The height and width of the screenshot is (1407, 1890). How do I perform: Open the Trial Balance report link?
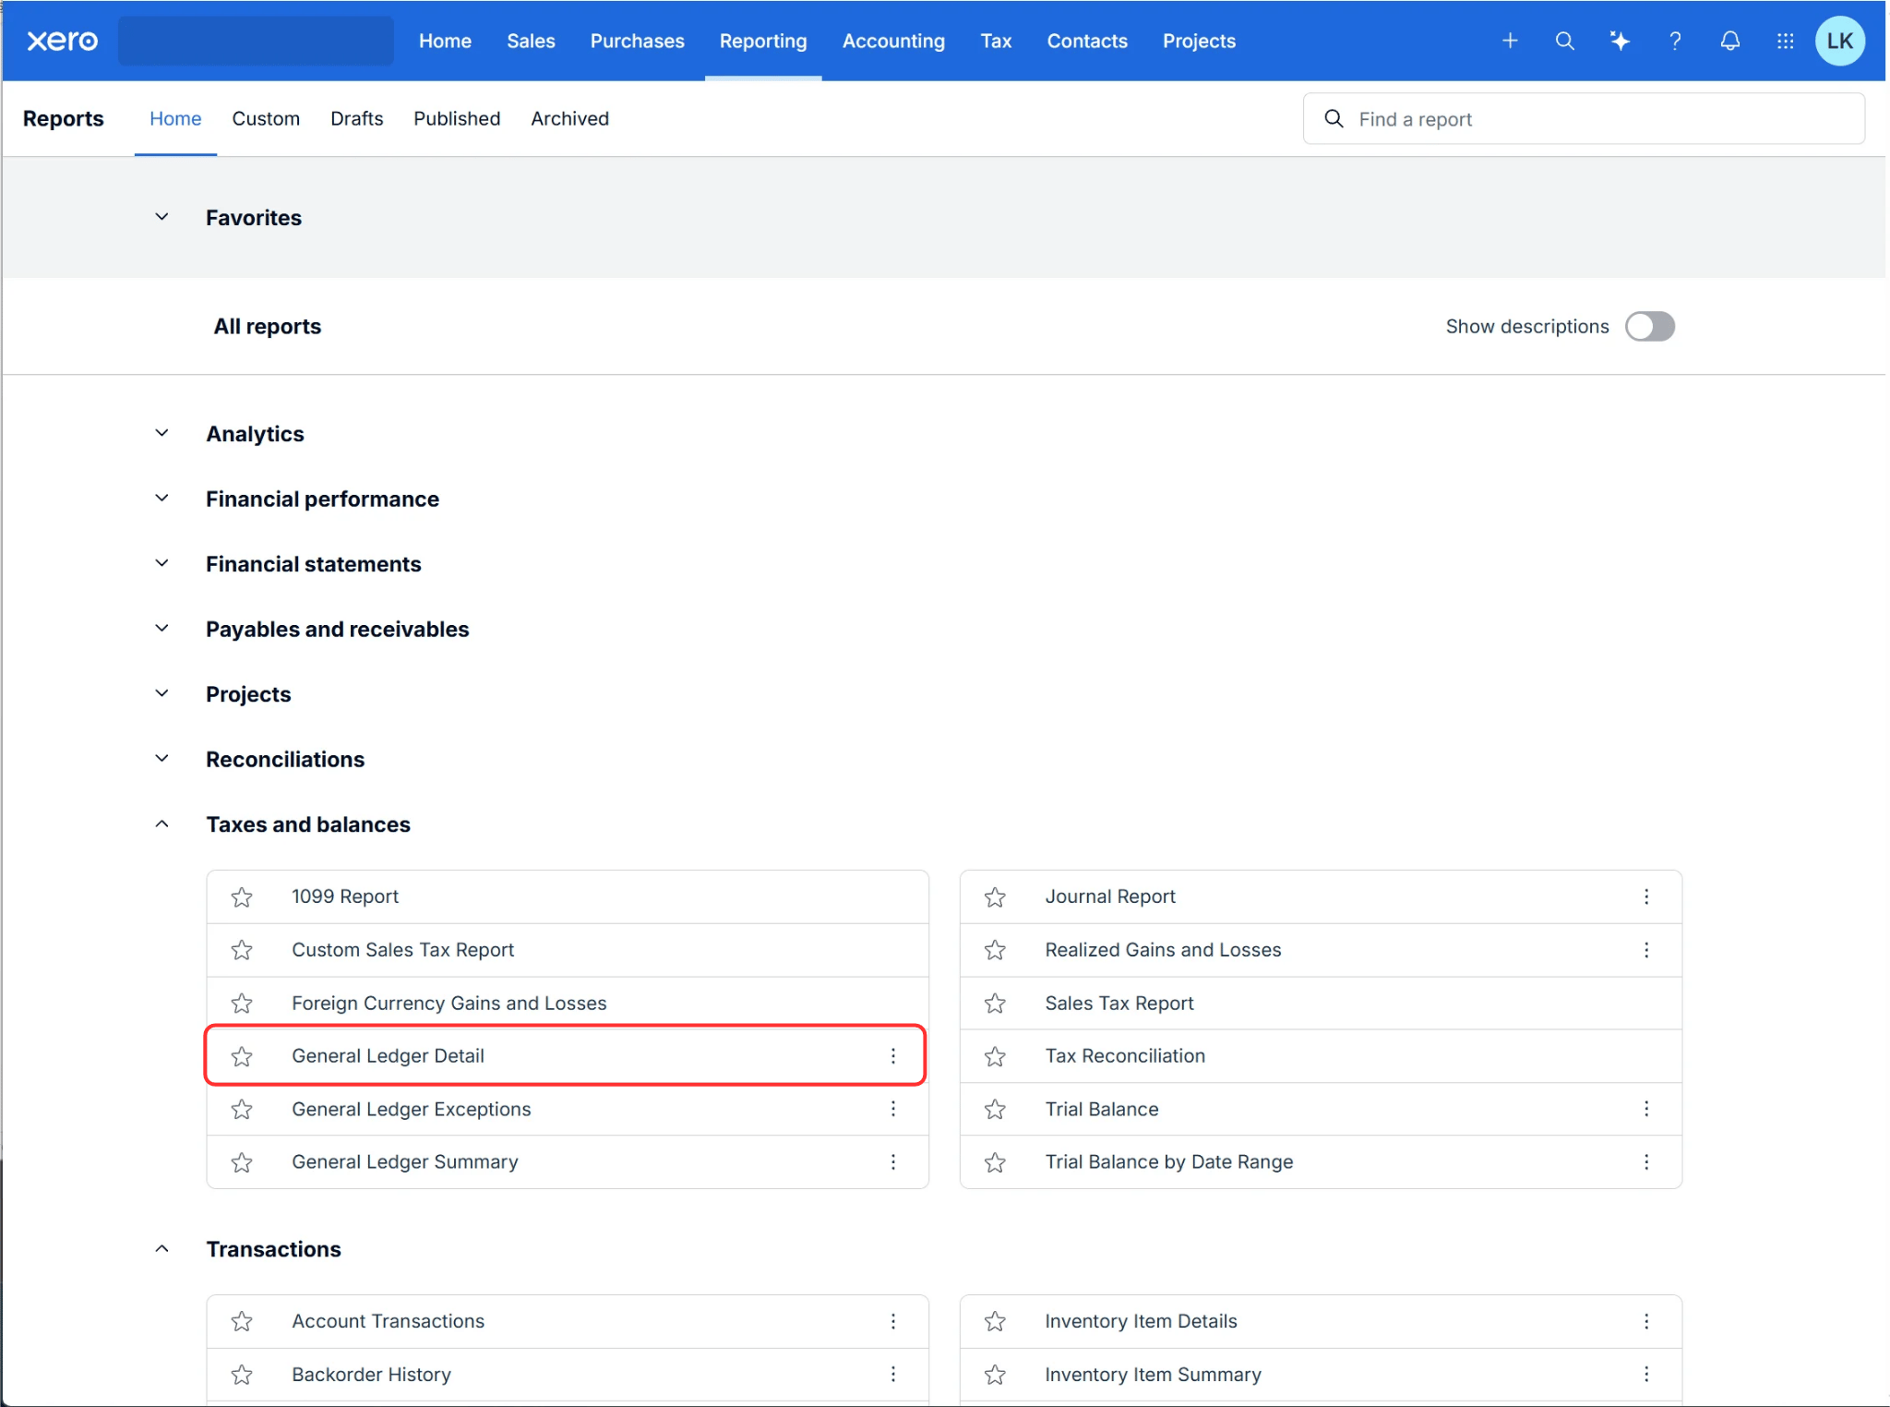pos(1102,1110)
